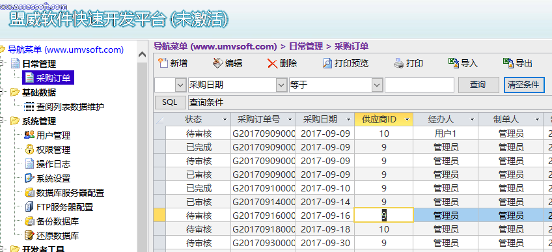Select 操作日志 in the navigation tree
This screenshot has height=252, width=552.
pos(53,164)
